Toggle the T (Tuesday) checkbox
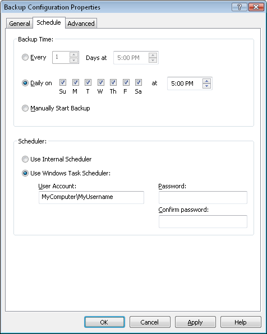Image resolution: width=267 pixels, height=334 pixels. [x=88, y=82]
